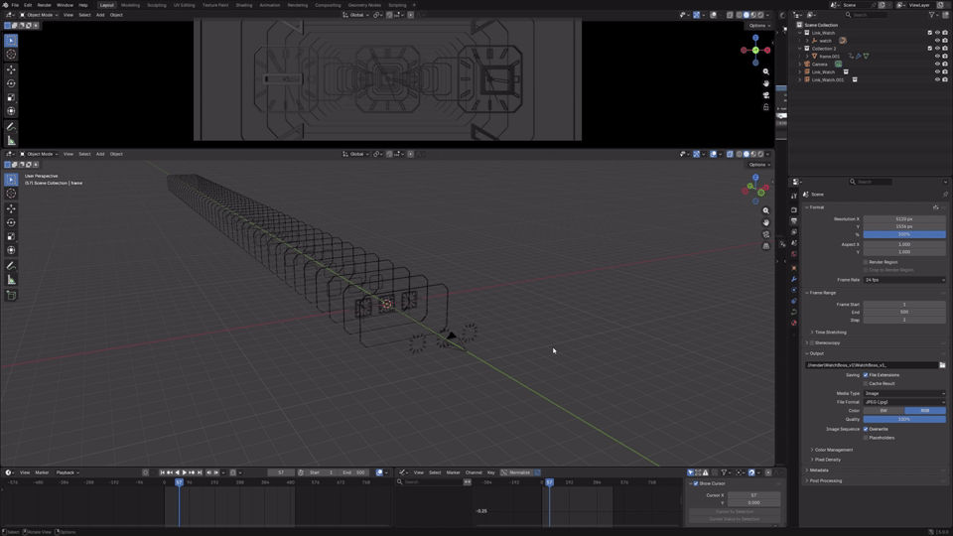
Task: Open the Render menu
Action: [x=45, y=5]
